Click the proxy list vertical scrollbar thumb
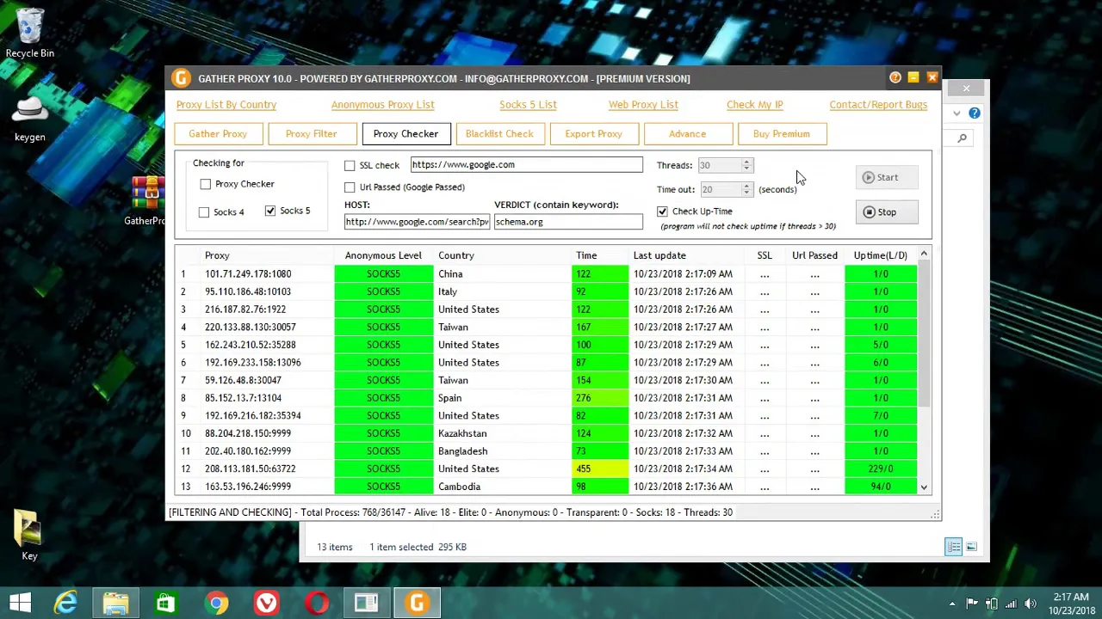The image size is (1102, 619). (x=924, y=334)
